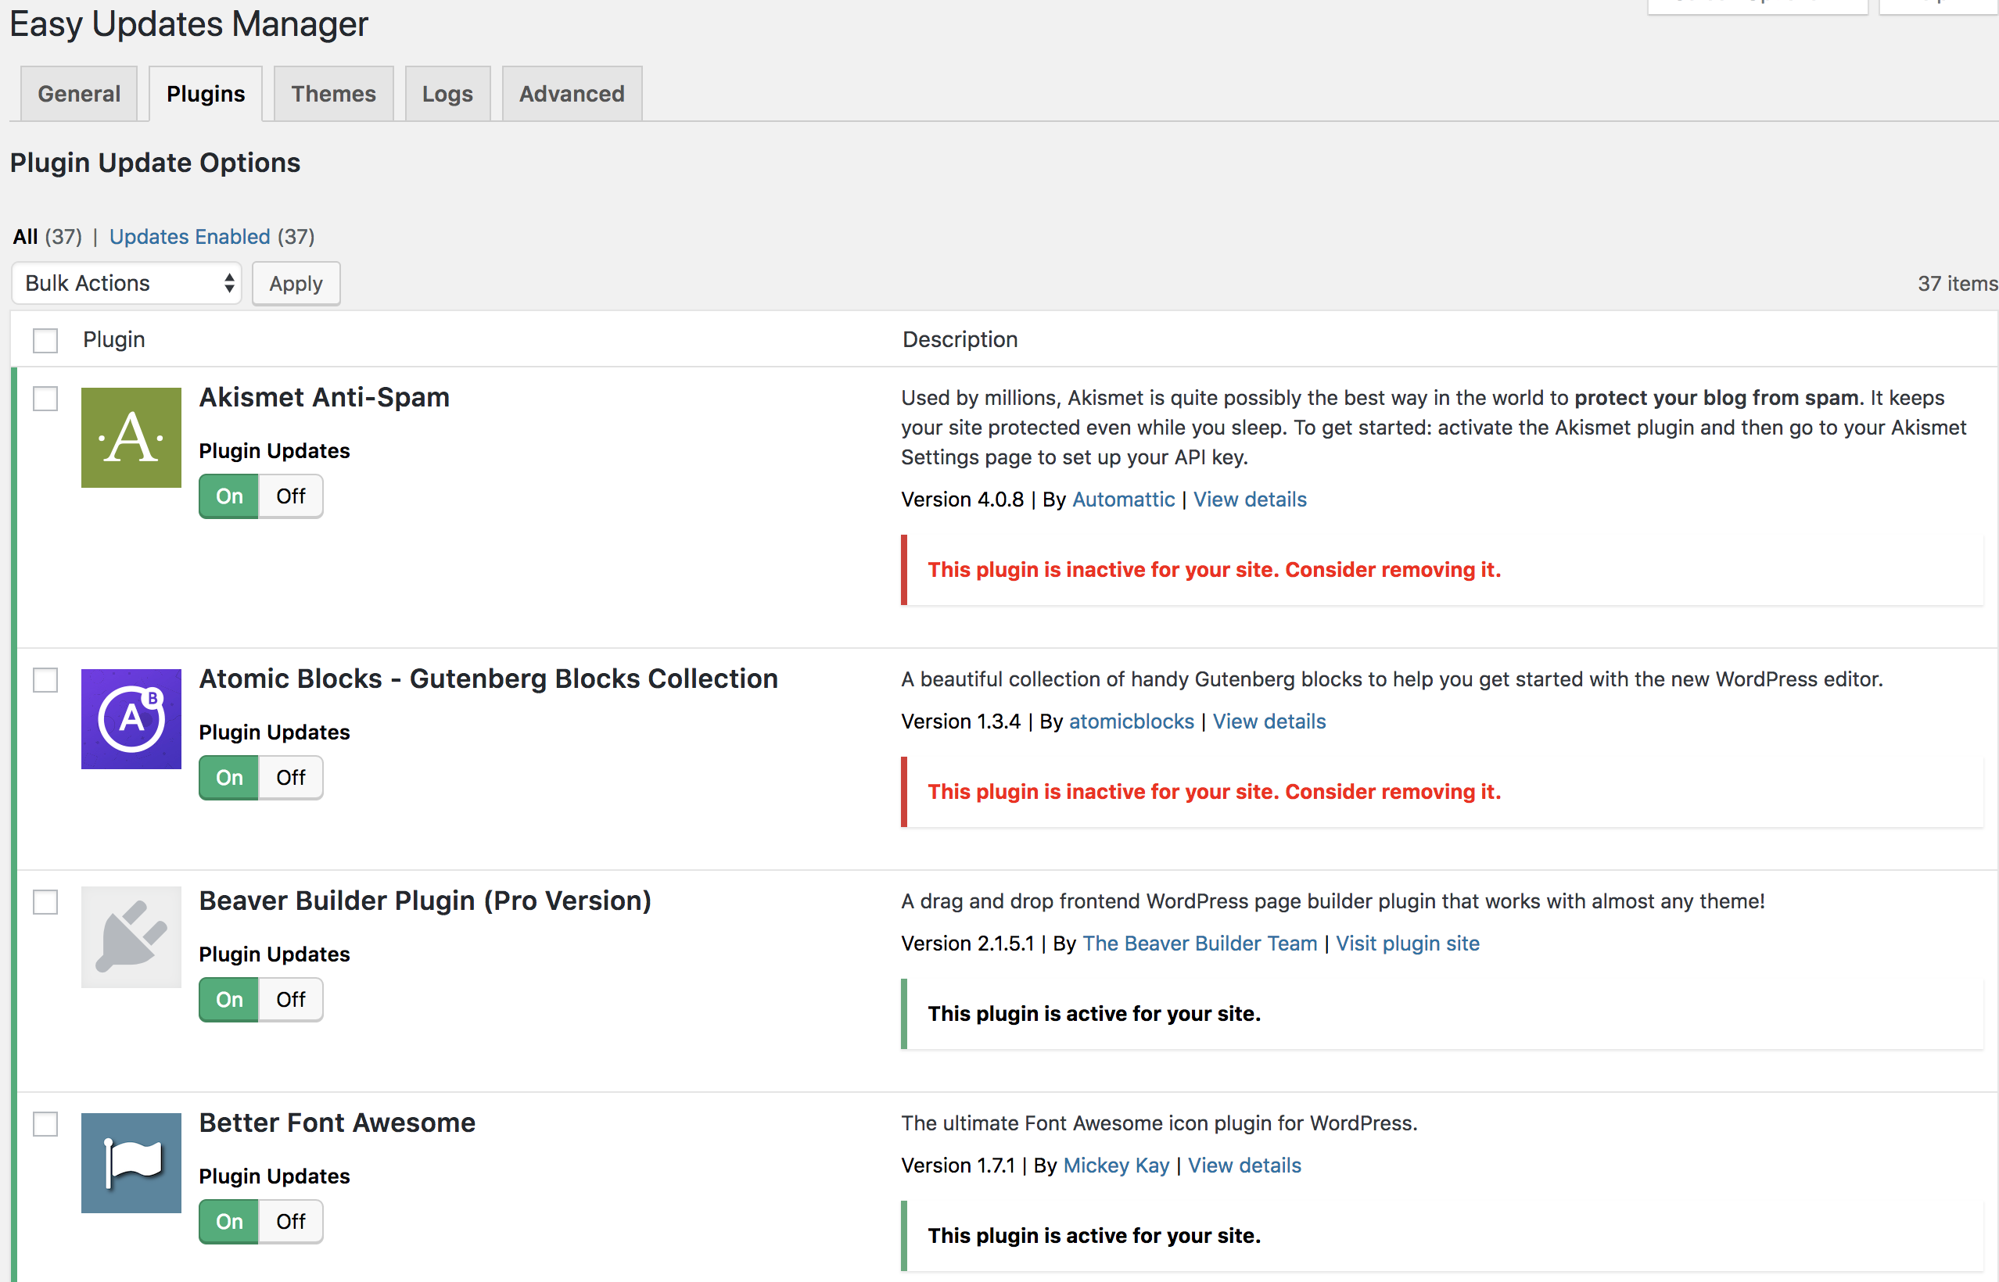Screen dimensions: 1999x1282
Task: Click the Atomic Blocks plugin icon
Action: (131, 718)
